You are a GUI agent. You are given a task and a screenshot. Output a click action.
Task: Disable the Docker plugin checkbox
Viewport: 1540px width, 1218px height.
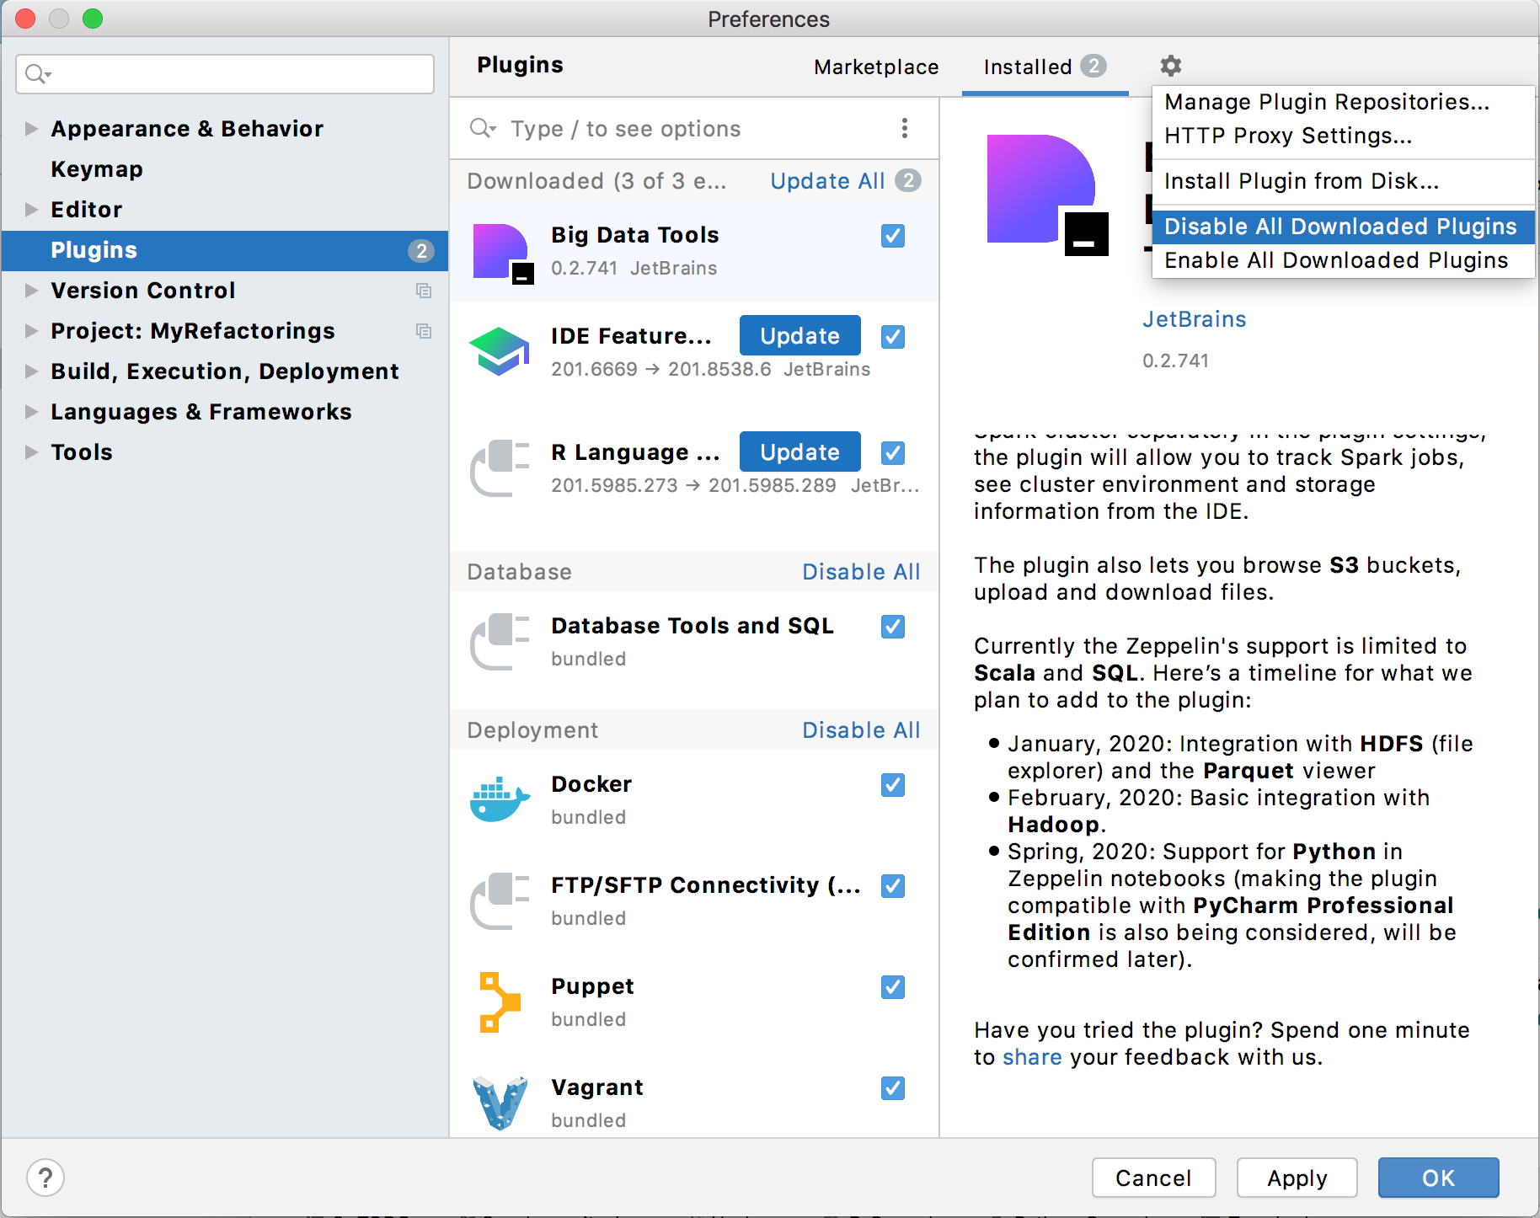[892, 785]
